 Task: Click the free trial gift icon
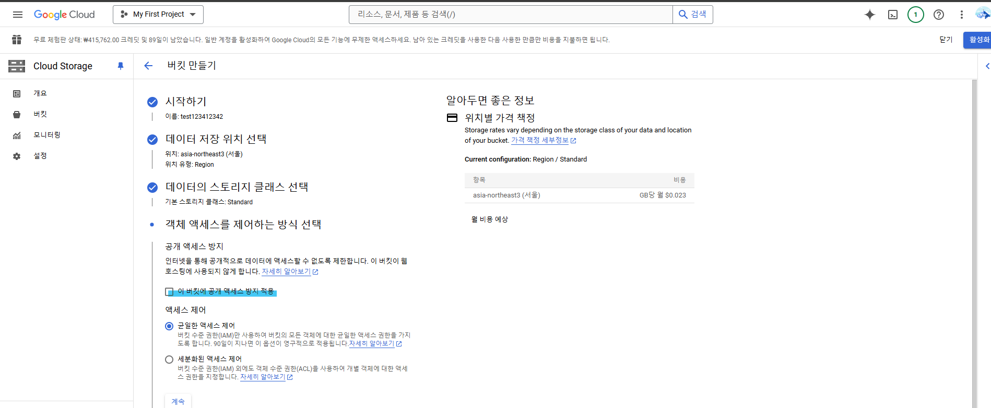[x=17, y=40]
